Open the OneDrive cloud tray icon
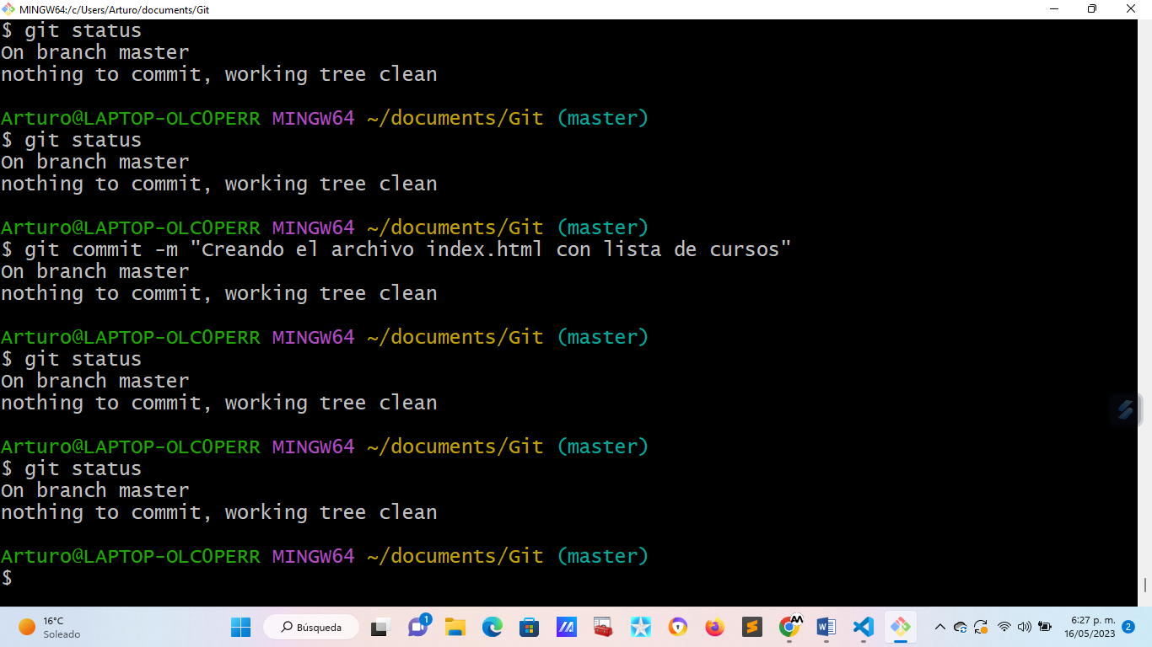Screen dimensions: 1152x647 click(x=960, y=627)
